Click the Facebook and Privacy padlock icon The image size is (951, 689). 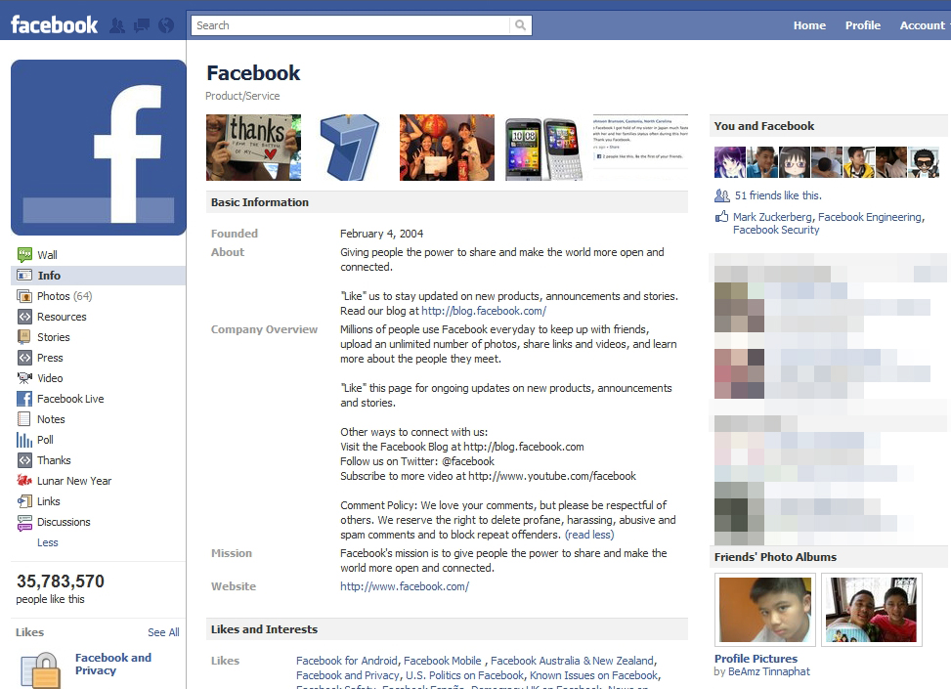[x=40, y=670]
